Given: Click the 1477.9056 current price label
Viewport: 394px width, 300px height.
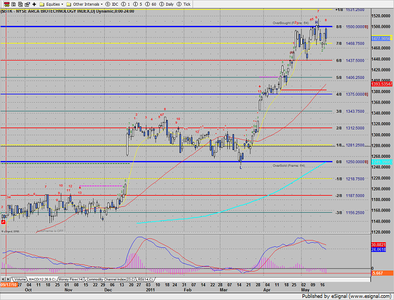Looking at the screenshot, I should (x=381, y=38).
